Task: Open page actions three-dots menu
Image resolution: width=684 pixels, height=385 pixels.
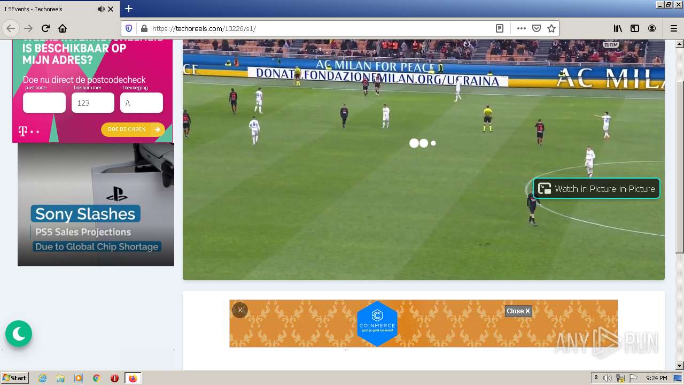Action: (522, 28)
